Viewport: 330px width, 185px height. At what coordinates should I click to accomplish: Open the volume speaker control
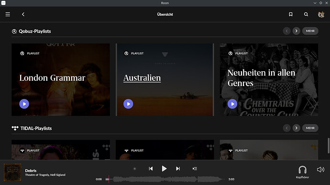pyautogui.click(x=320, y=169)
